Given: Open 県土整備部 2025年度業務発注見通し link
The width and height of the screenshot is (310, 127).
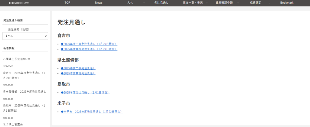Looking at the screenshot, I should pyautogui.click(x=78, y=73).
